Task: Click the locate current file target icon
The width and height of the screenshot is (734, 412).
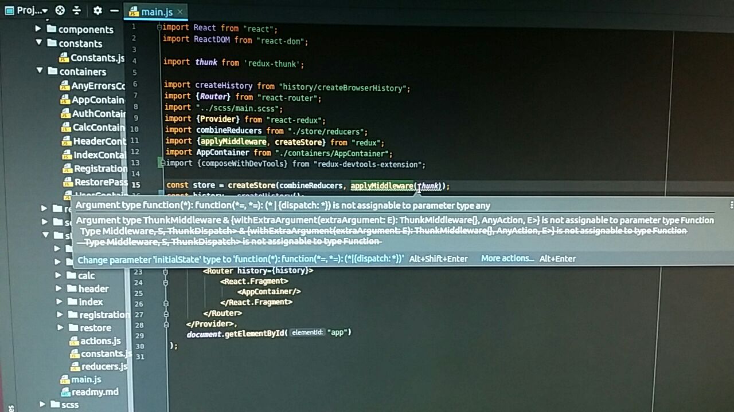Action: point(60,10)
